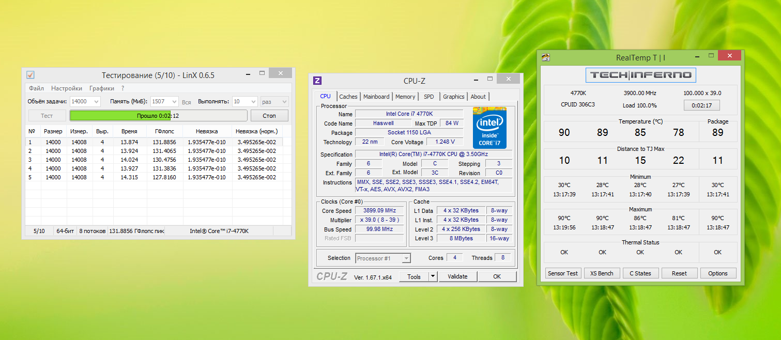Click the XS Bench button in RealTemp
Viewport: 781px width, 340px height.
click(602, 273)
